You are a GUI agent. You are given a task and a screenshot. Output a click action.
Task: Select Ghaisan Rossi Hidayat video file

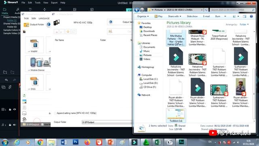coord(197,38)
